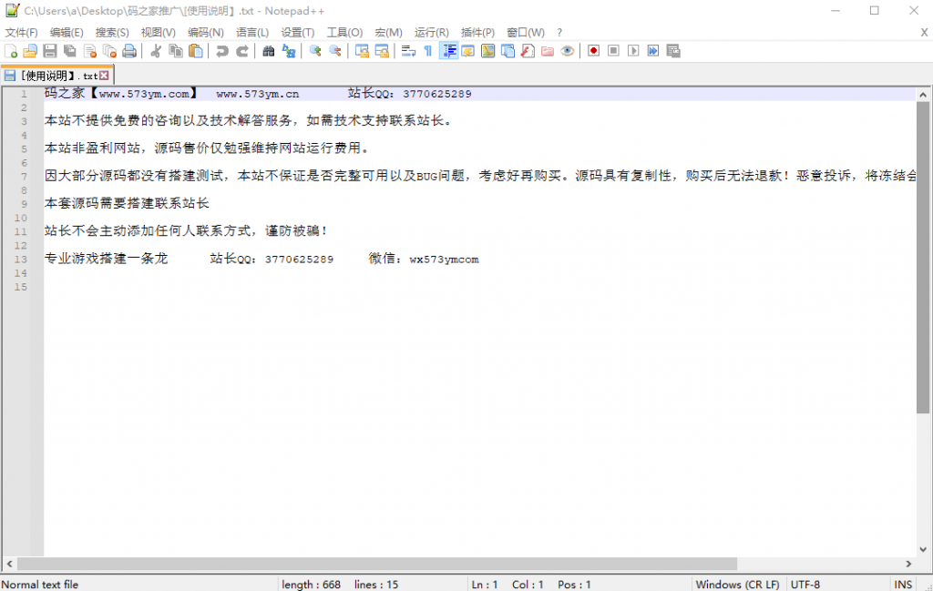Open the 插件(P) menu
Image resolution: width=933 pixels, height=591 pixels.
[x=477, y=33]
